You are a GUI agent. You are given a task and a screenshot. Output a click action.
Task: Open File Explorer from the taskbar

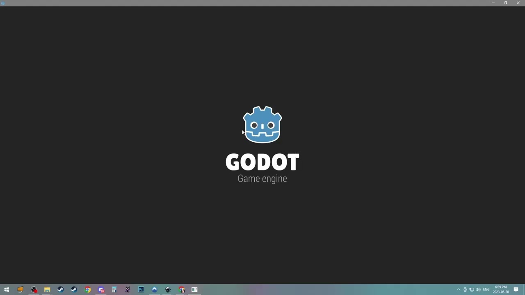point(47,290)
